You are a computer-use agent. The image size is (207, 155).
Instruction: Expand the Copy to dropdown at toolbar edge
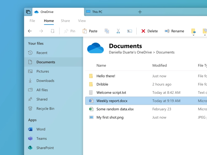point(205,35)
